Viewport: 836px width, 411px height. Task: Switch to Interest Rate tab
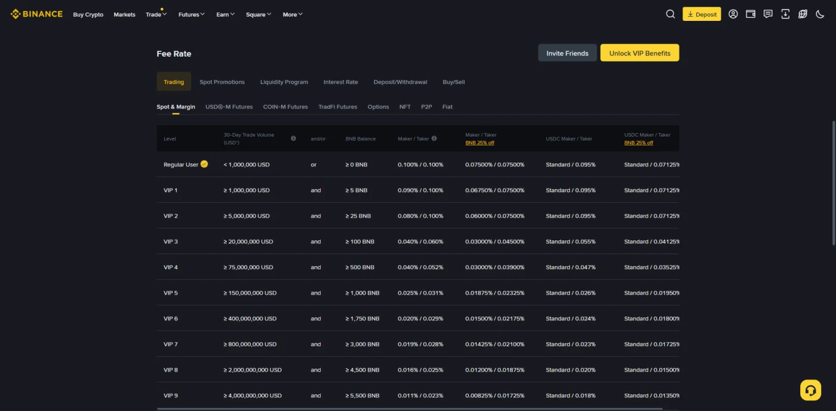tap(340, 82)
